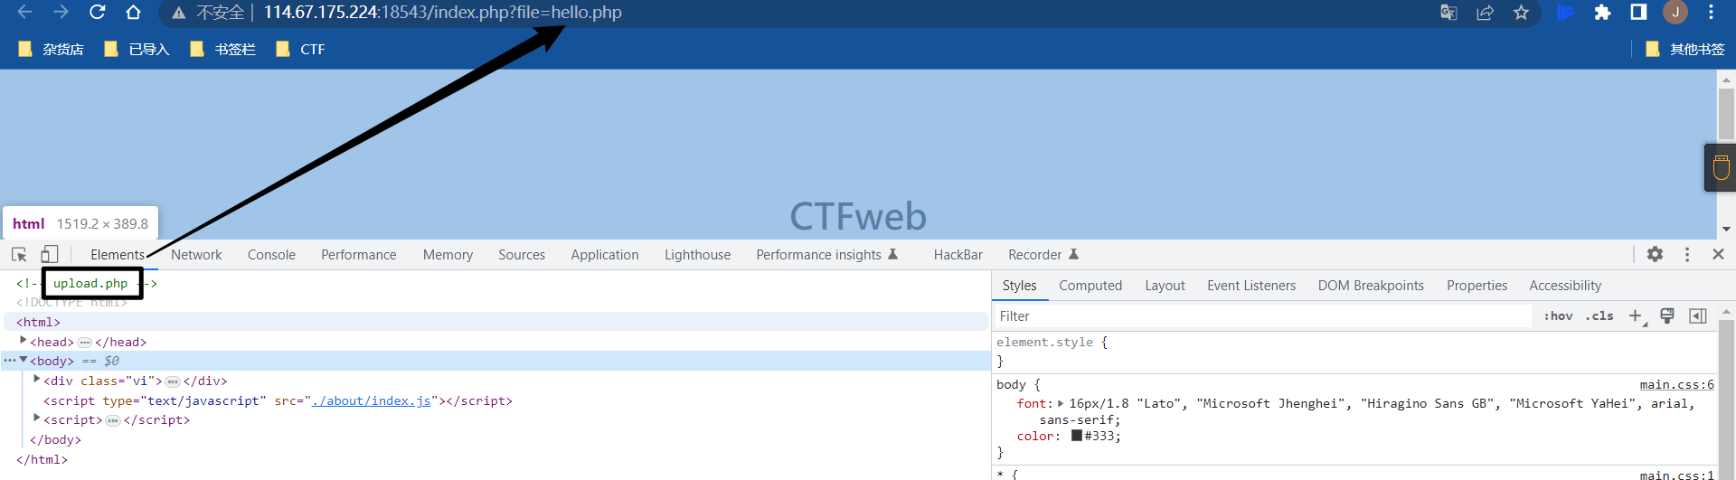
Task: Expand the div vi ellipsis button
Action: coord(173,381)
